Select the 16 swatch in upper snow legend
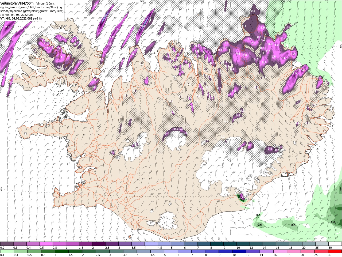Screen dimensions: 342x257 [283, 244]
